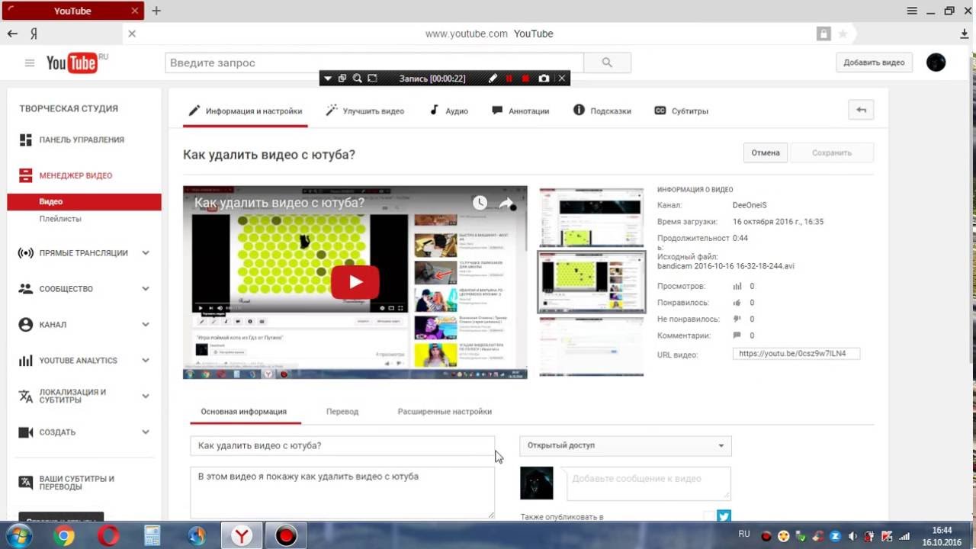The width and height of the screenshot is (976, 549).
Task: Select the Основная информация tab
Action: point(244,412)
